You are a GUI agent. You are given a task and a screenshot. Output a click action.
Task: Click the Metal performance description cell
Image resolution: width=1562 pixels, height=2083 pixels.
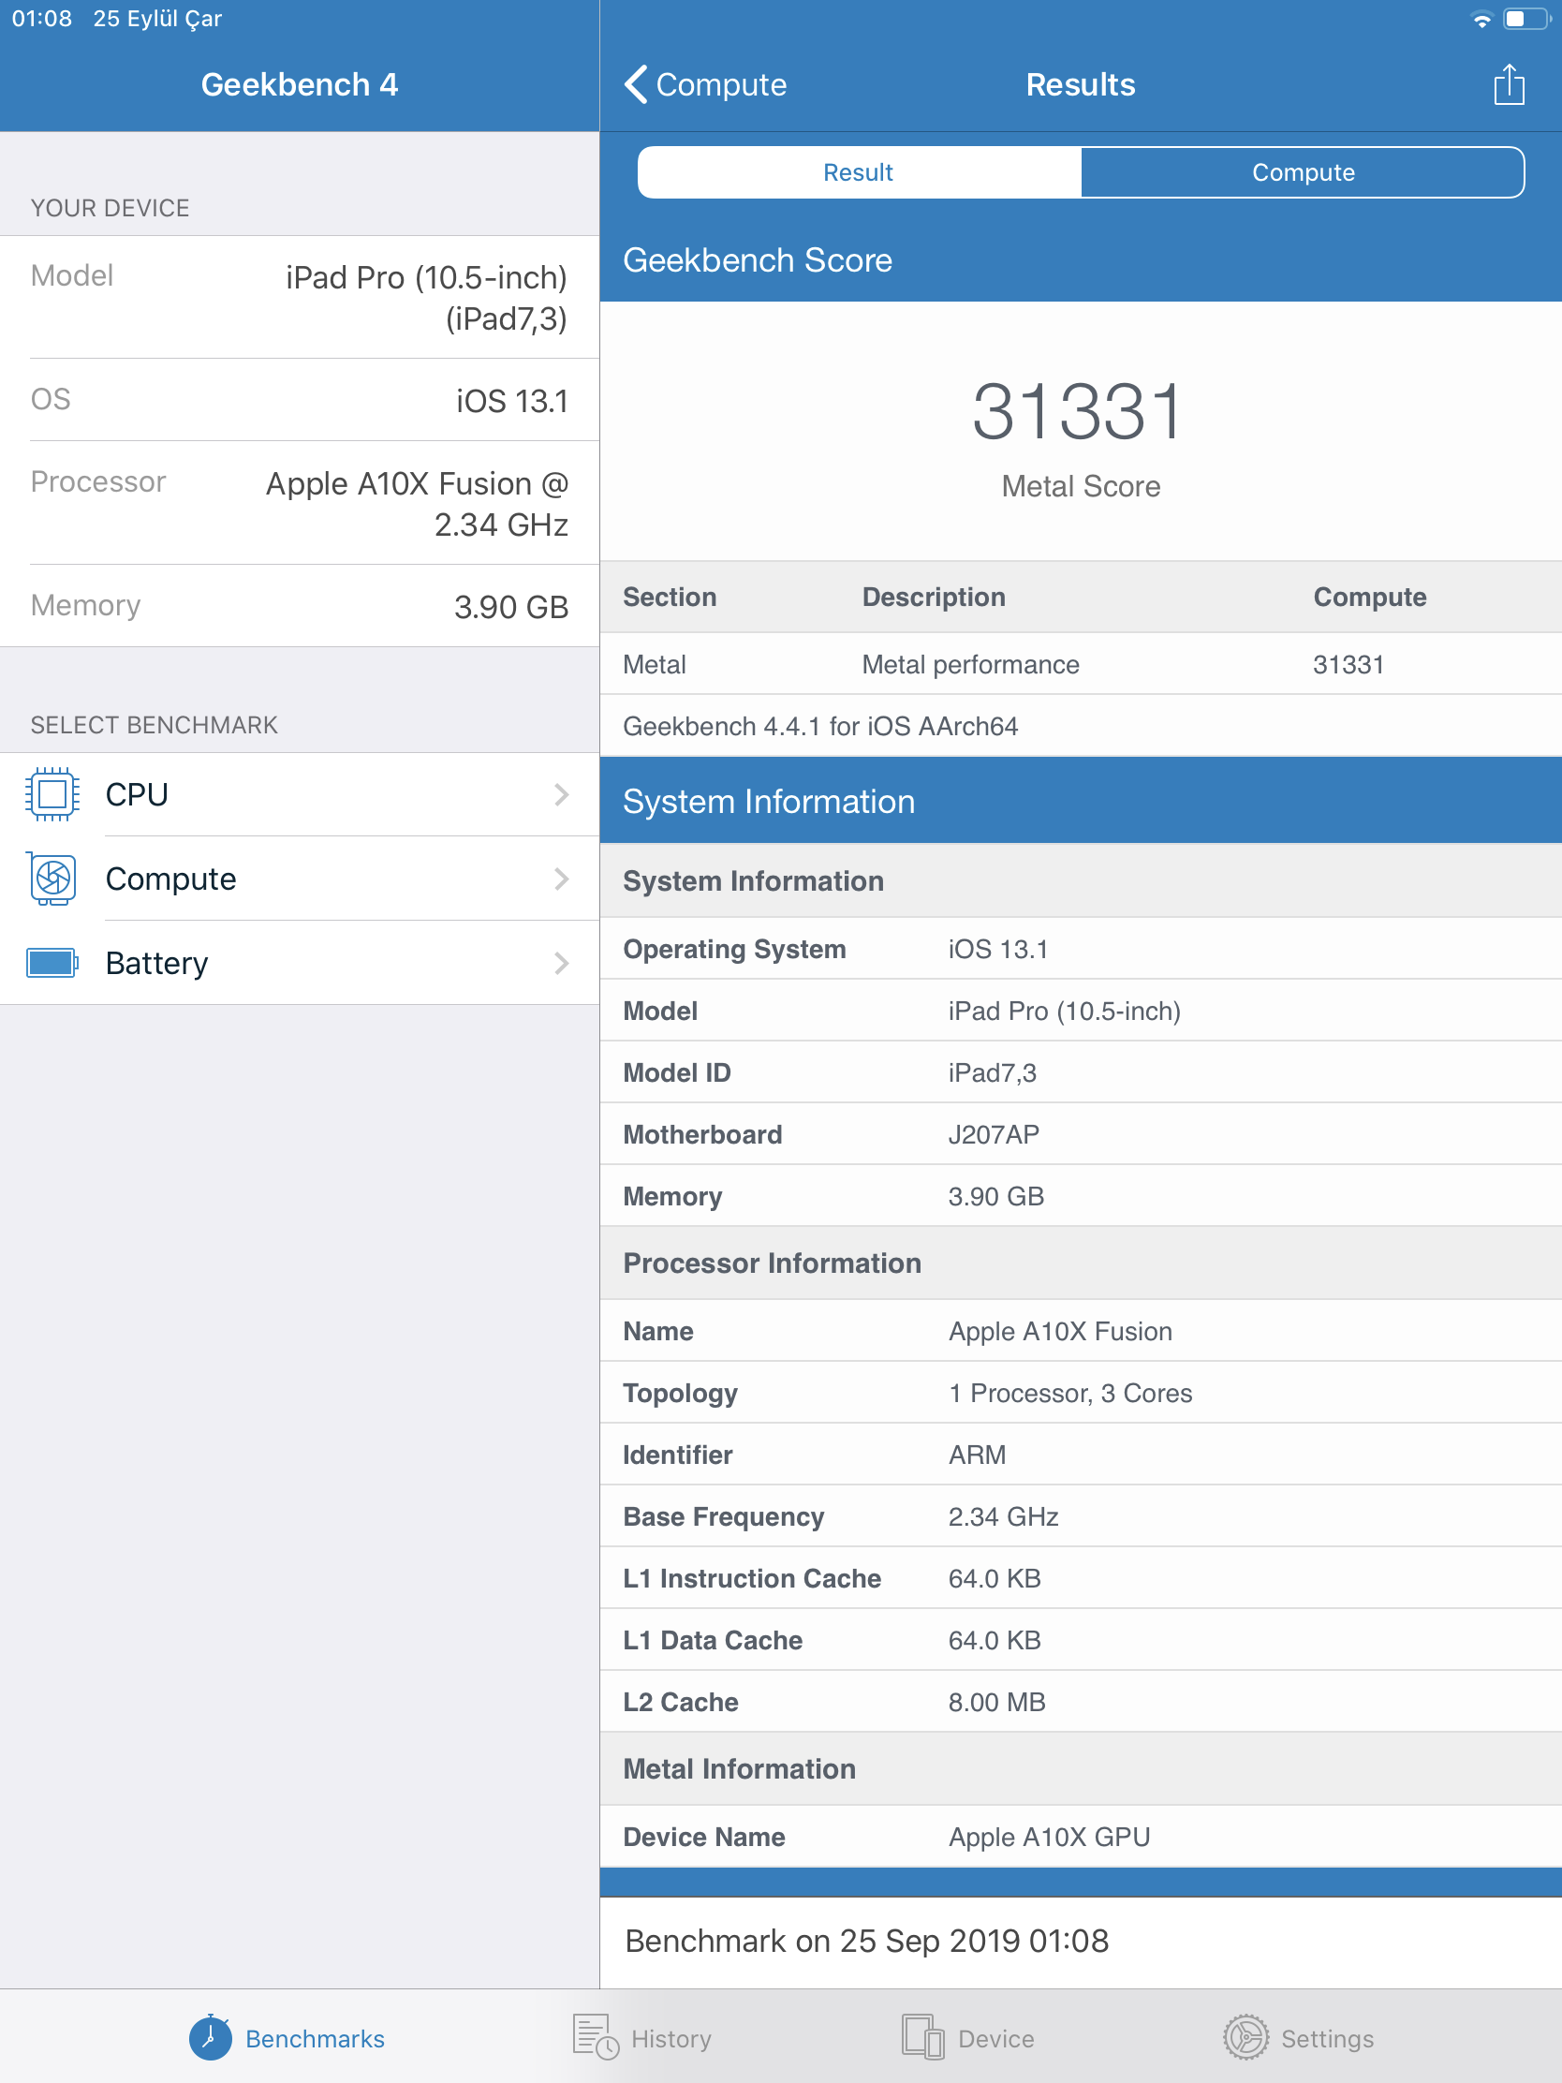[x=971, y=665]
